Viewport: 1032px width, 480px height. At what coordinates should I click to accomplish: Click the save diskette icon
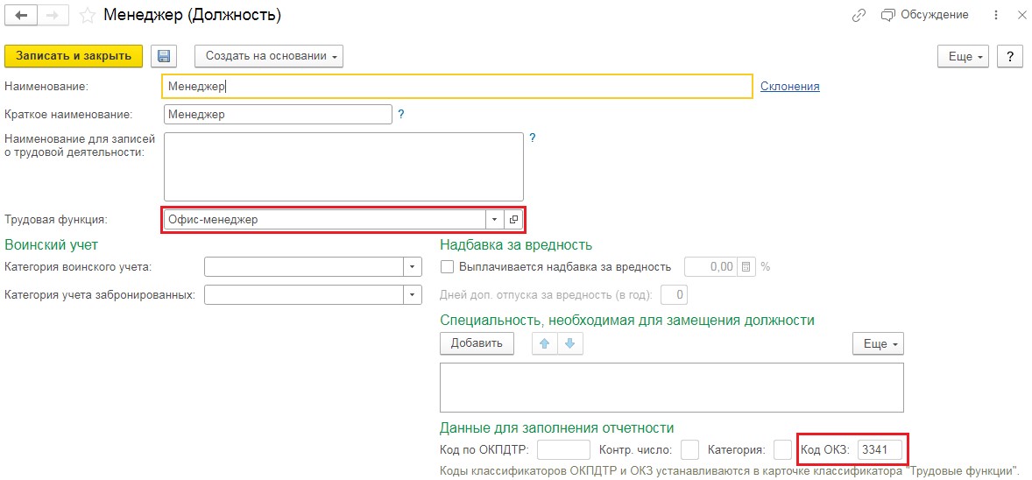click(163, 56)
